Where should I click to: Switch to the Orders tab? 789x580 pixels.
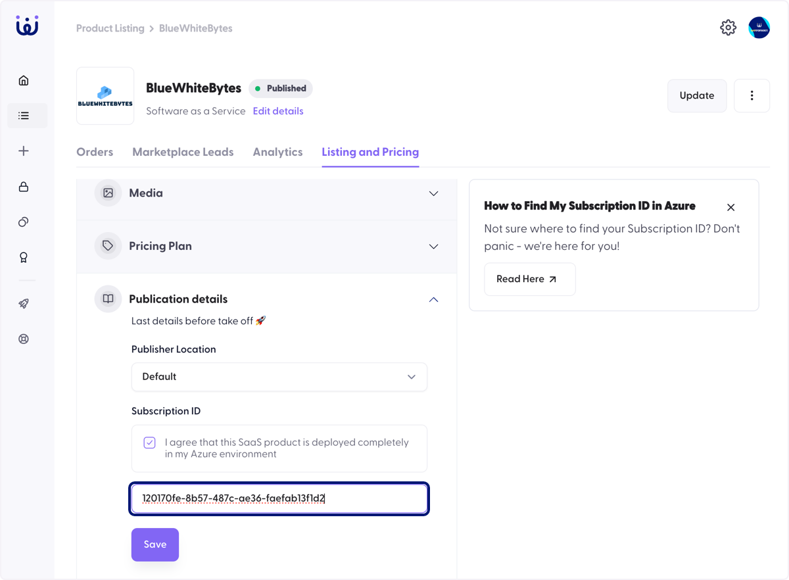tap(95, 152)
